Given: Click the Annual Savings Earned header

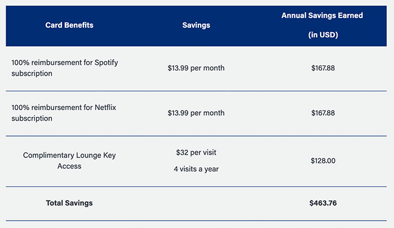Looking at the screenshot, I should 322,16.
